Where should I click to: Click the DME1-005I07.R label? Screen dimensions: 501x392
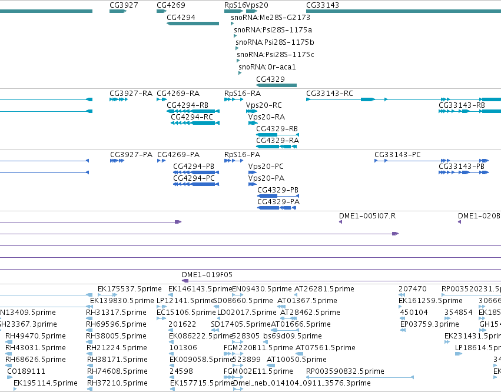tap(367, 216)
